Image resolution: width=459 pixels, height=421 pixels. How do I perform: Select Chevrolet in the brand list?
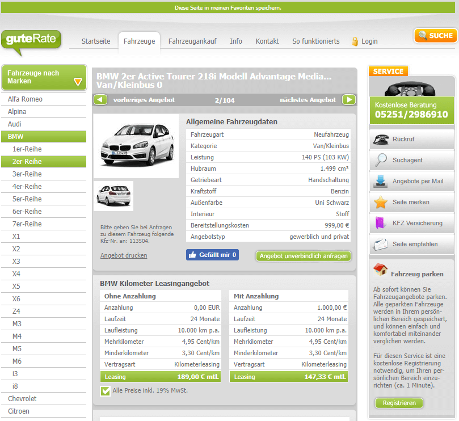pos(44,399)
